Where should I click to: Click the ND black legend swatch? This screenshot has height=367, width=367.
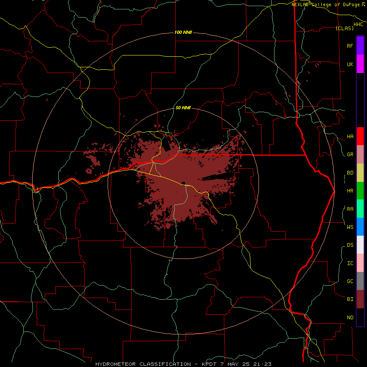[360, 317]
